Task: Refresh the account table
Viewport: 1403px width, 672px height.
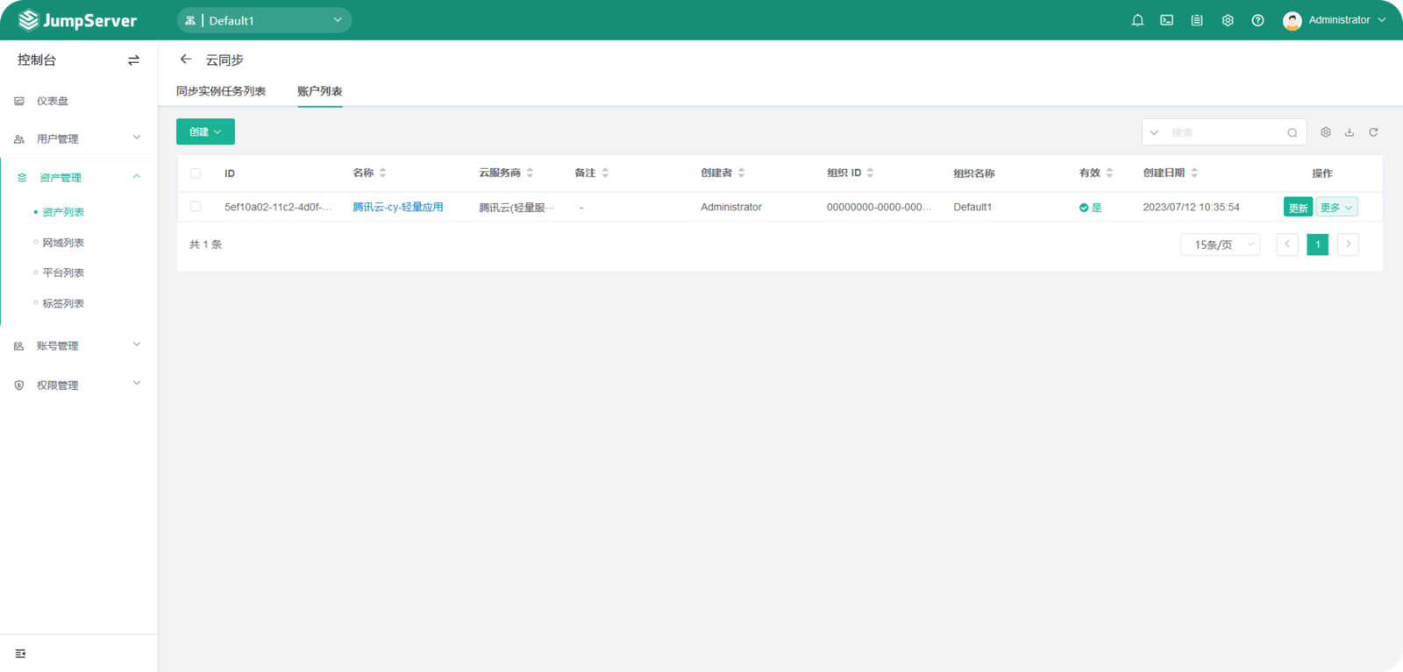Action: pyautogui.click(x=1373, y=132)
